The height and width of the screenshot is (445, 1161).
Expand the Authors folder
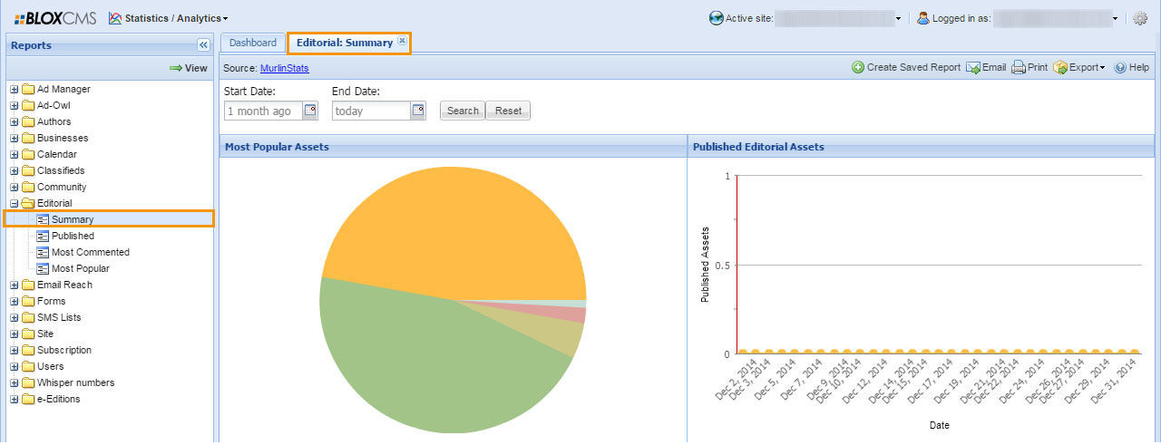[15, 121]
